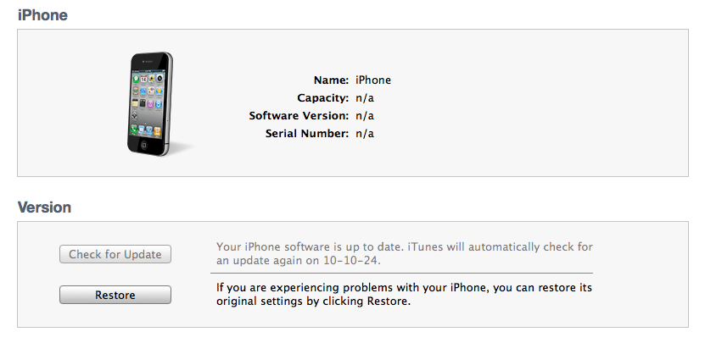
Task: Select the "Name:" label
Action: [x=331, y=80]
